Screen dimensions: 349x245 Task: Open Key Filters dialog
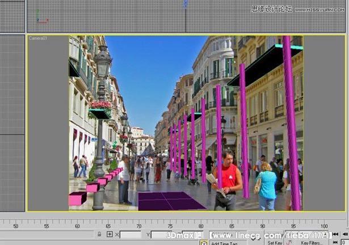point(311,243)
